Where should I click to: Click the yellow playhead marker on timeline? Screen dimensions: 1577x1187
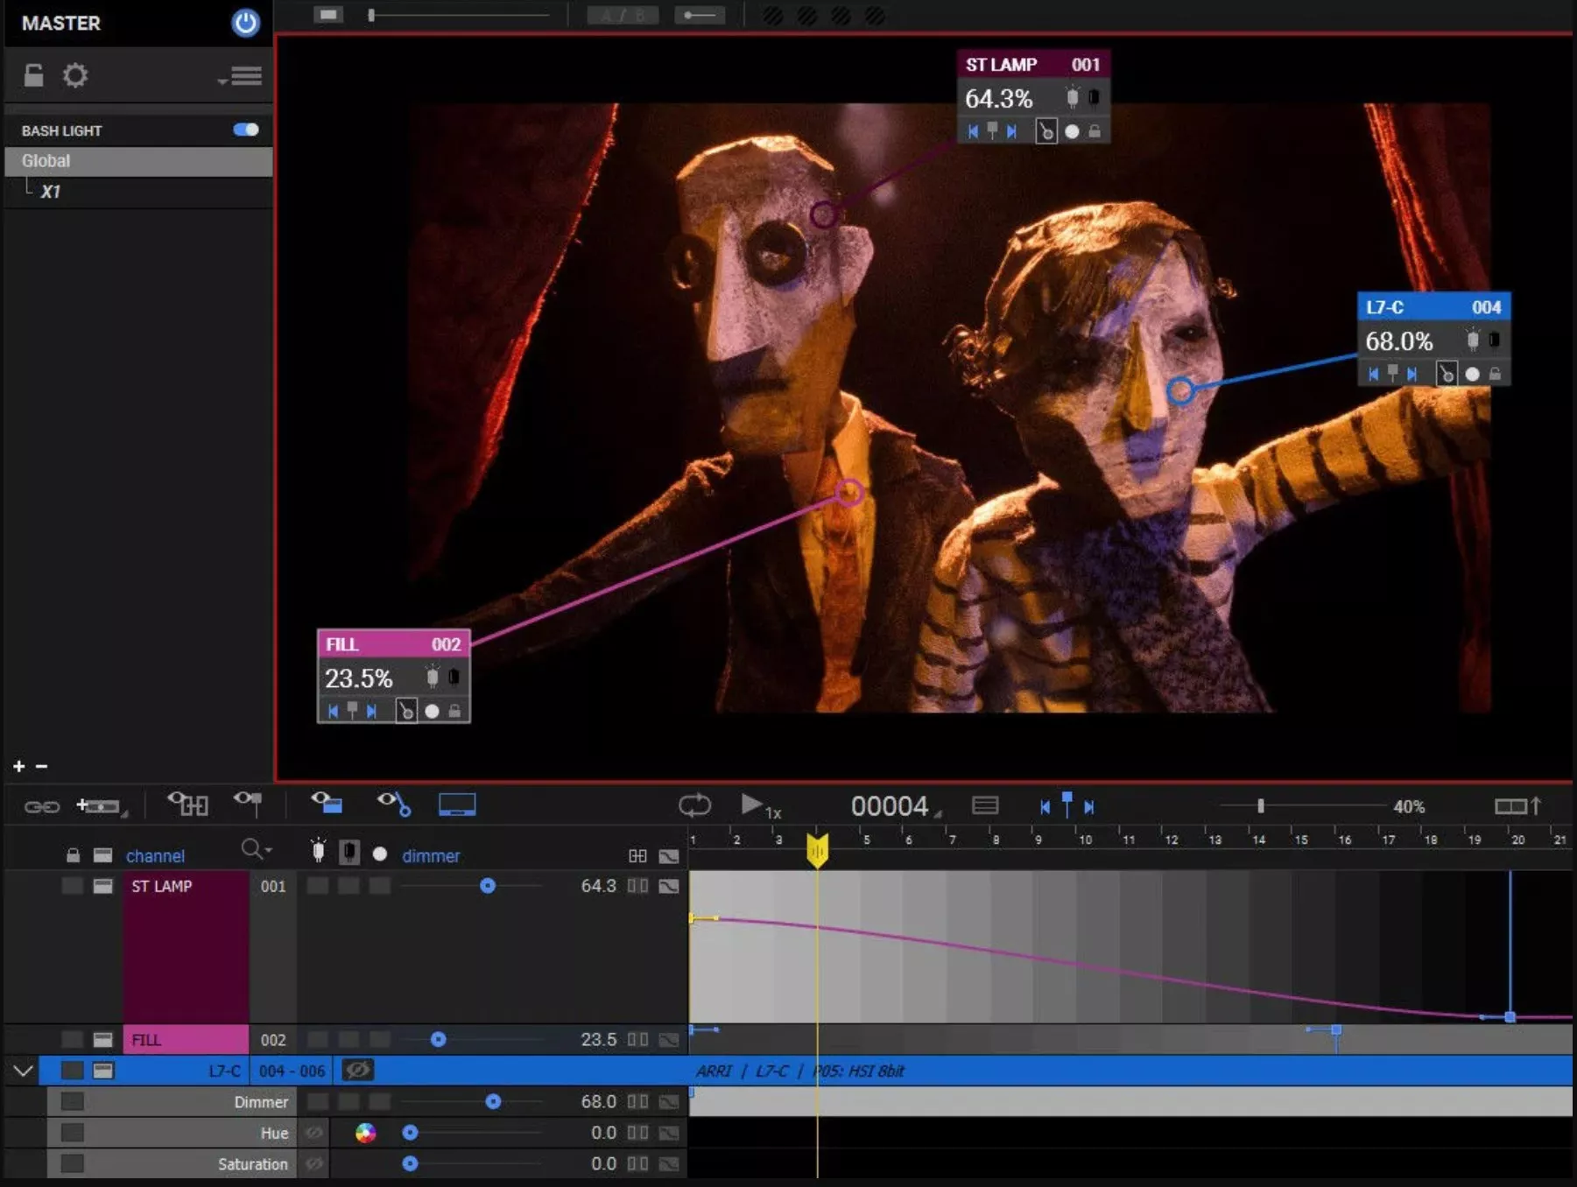pos(817,849)
